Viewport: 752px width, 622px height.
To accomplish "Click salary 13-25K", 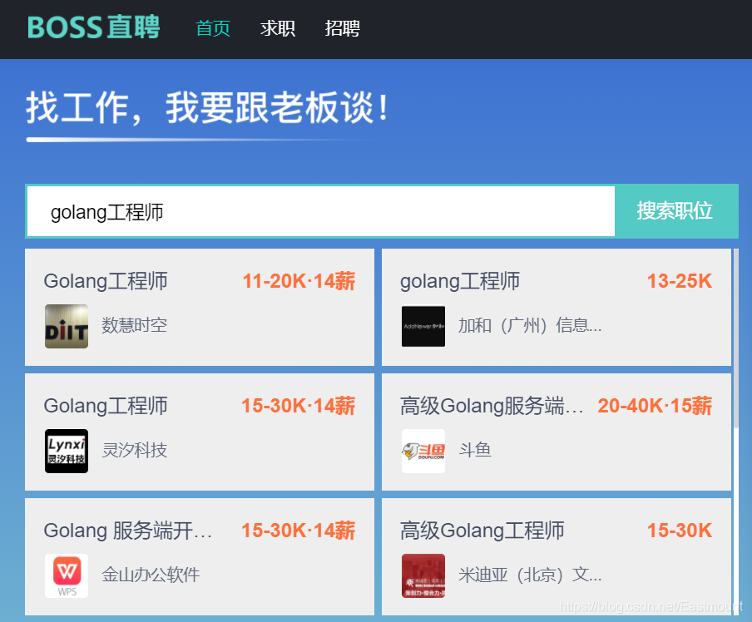I will (680, 282).
